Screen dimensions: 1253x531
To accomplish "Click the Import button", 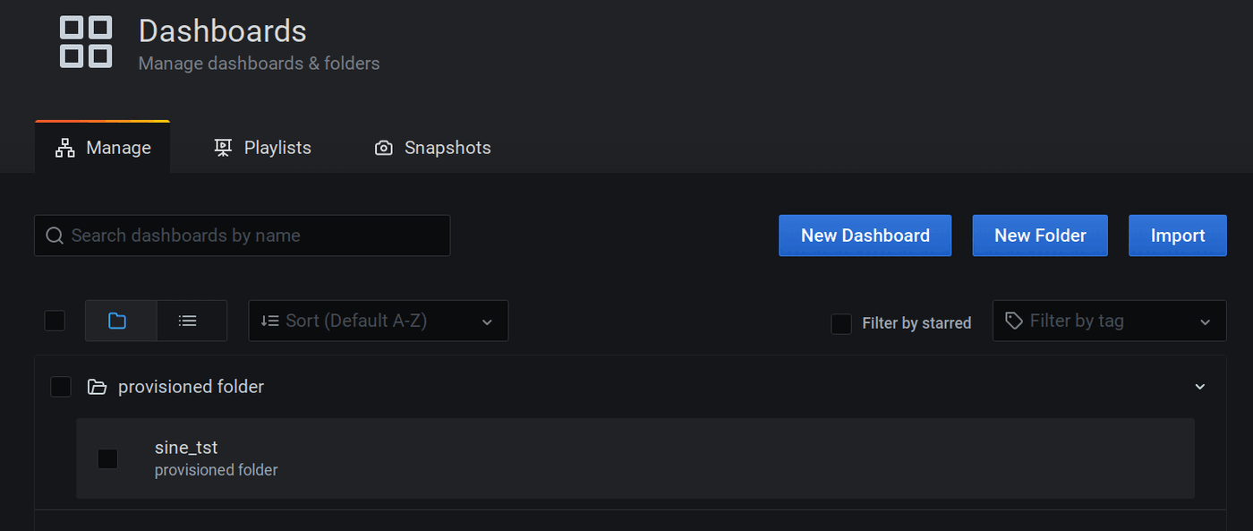I will coord(1177,235).
